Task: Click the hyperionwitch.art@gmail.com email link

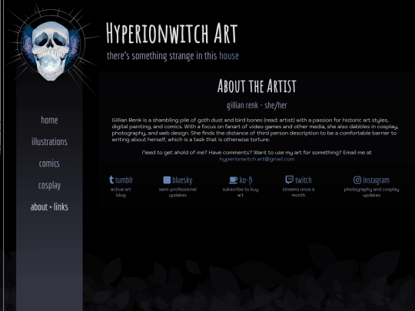Action: point(257,159)
